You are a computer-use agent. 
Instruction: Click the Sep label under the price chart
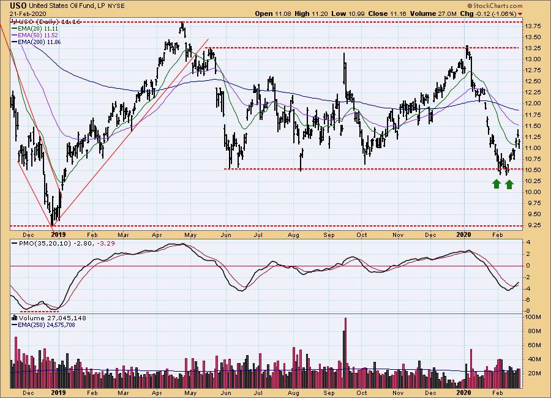(x=329, y=235)
